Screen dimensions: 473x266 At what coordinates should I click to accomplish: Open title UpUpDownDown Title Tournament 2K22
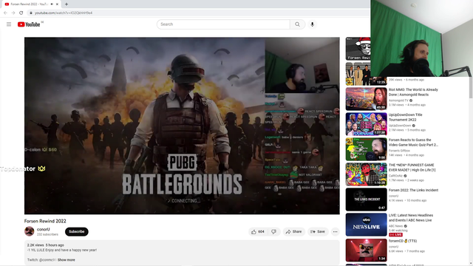pyautogui.click(x=406, y=117)
